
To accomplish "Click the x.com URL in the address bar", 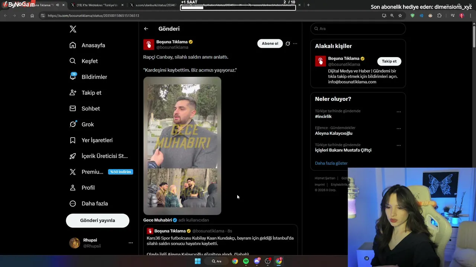I will [x=93, y=16].
